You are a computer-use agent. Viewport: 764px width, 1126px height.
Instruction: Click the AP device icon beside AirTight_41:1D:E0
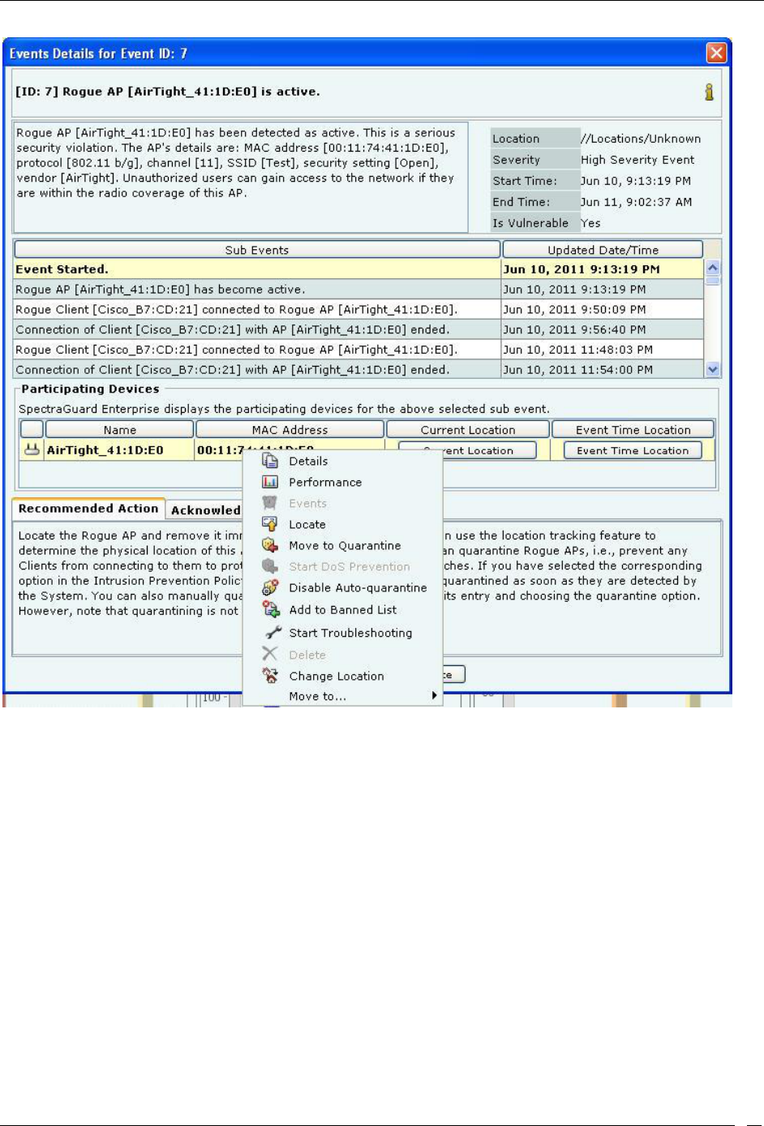click(32, 449)
